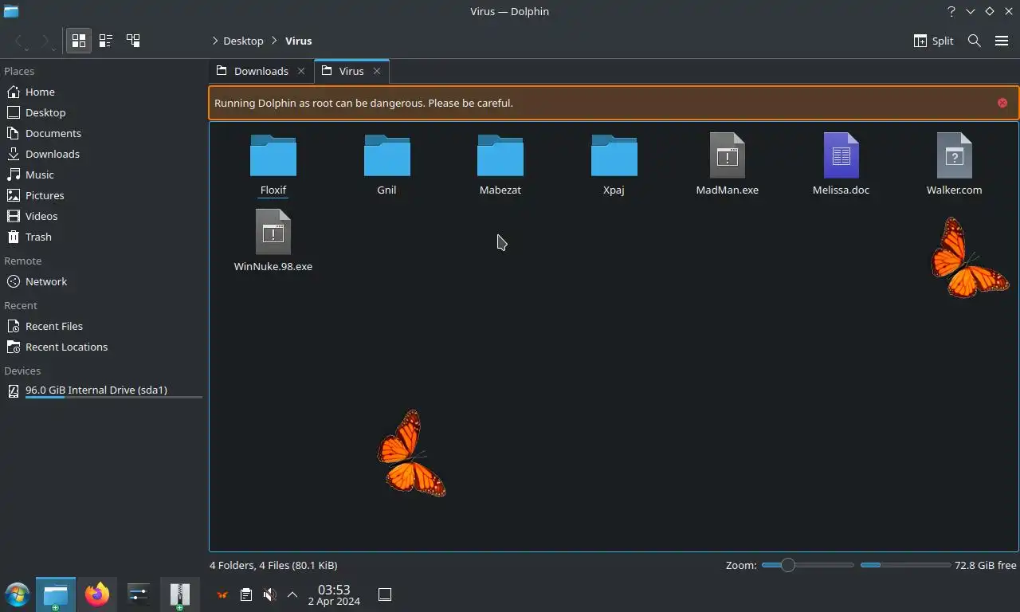The image size is (1020, 612).
Task: Open the 96.0 GiB Internal Drive
Action: click(x=104, y=390)
